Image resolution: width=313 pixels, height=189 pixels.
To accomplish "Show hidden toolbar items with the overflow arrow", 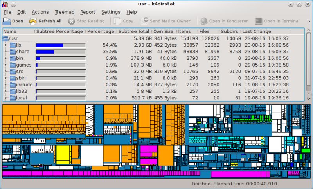I will tap(309, 21).
